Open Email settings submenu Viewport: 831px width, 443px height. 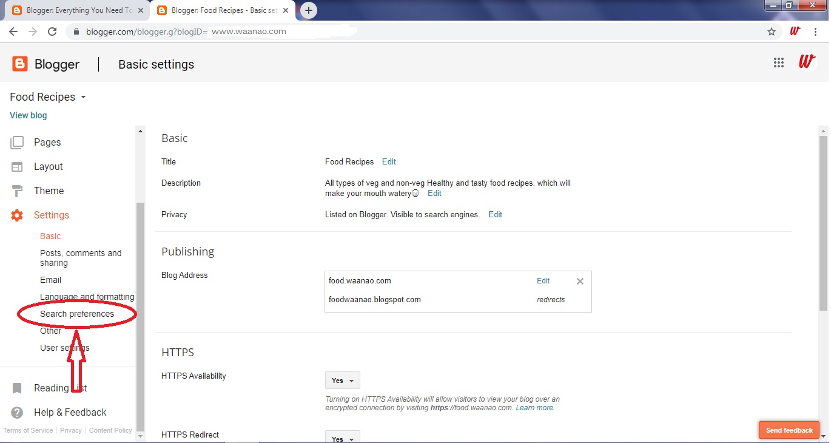51,280
